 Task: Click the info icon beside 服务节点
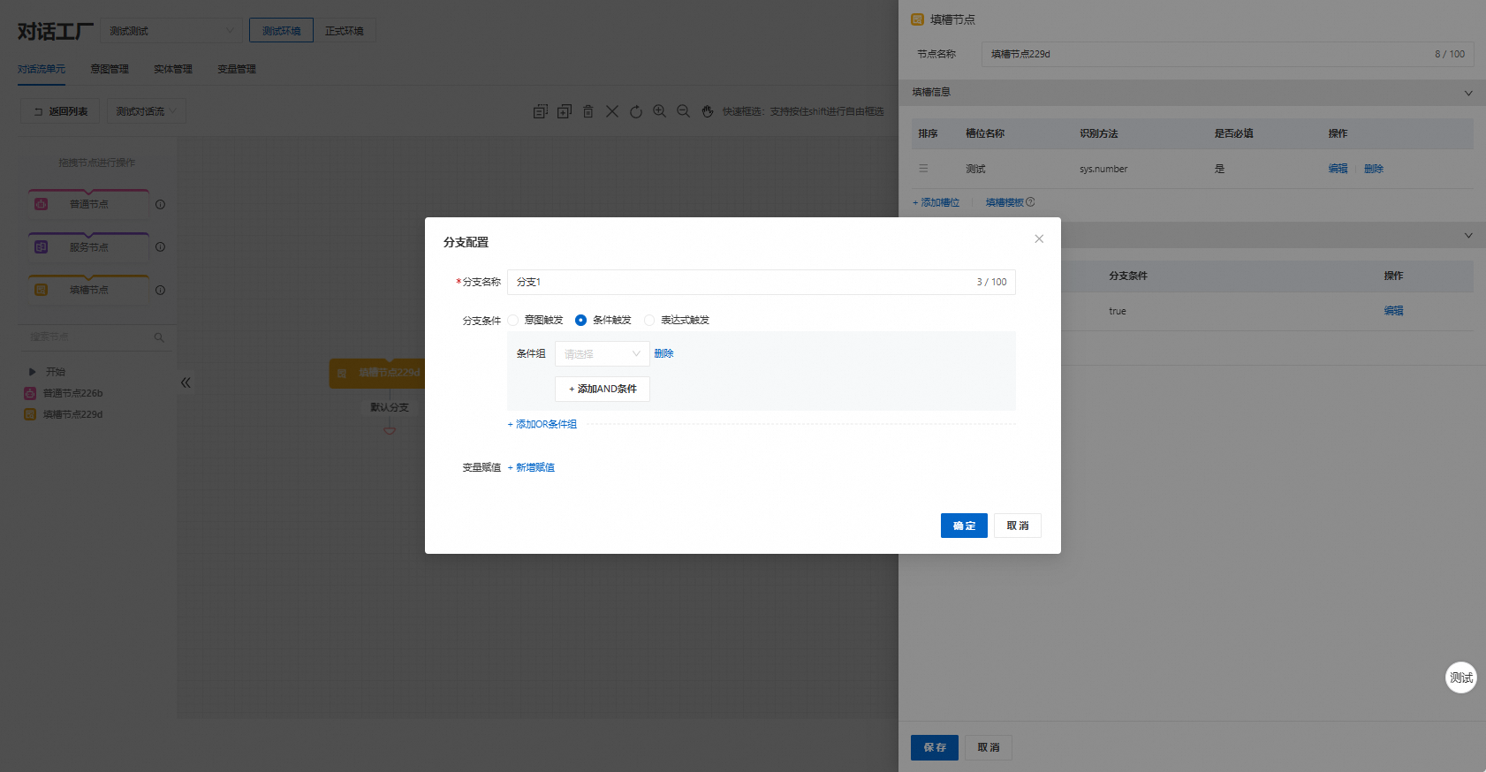(160, 247)
